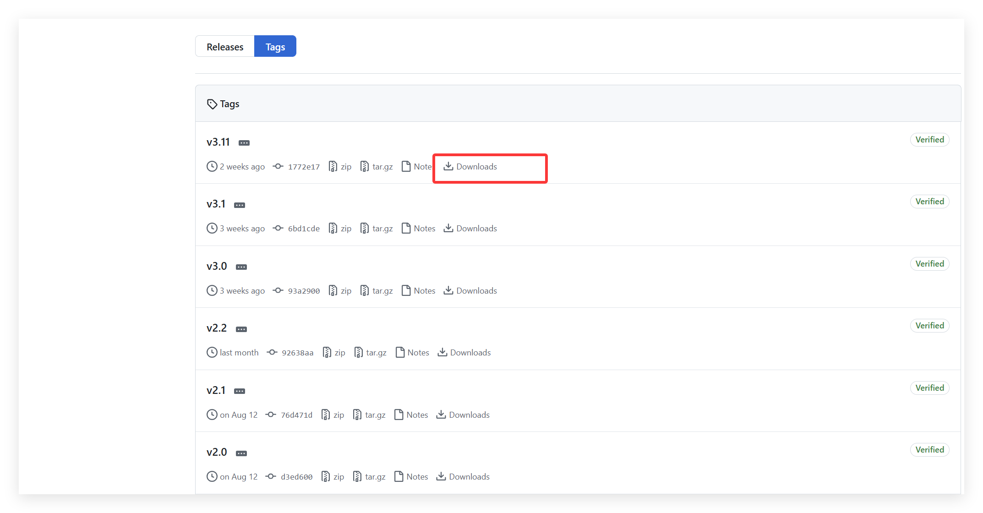Expand ellipsis next to v2.0 tag
983x513 pixels.
coord(241,453)
